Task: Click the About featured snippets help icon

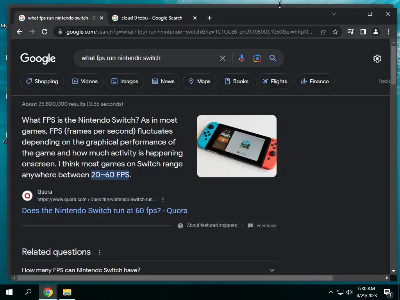Action: pyautogui.click(x=180, y=226)
